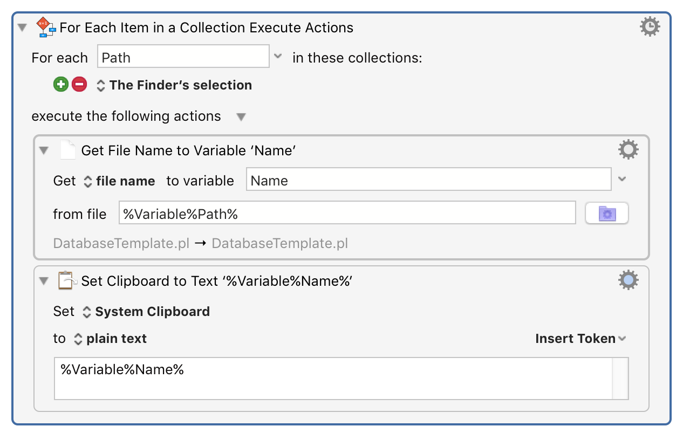Open the 'execute the following actions' triangle menu

pyautogui.click(x=241, y=117)
